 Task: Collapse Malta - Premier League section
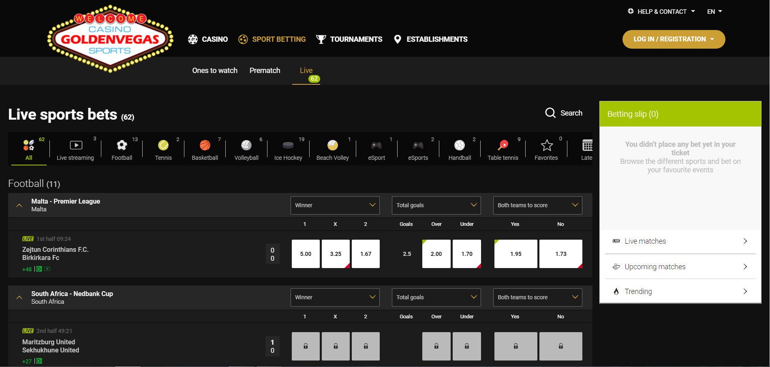coord(19,205)
